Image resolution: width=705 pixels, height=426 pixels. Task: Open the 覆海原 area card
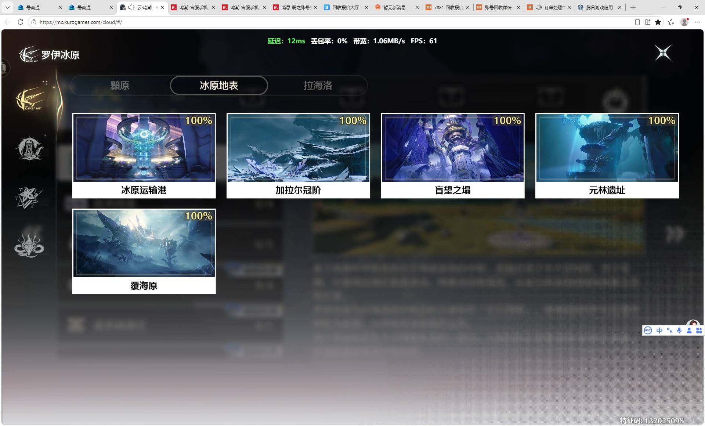pos(144,251)
